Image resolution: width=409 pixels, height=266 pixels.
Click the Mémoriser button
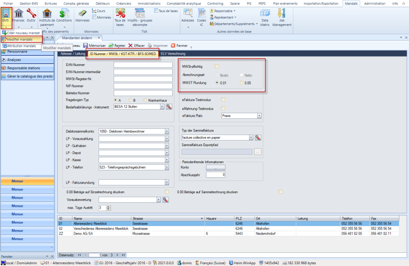click(x=95, y=45)
